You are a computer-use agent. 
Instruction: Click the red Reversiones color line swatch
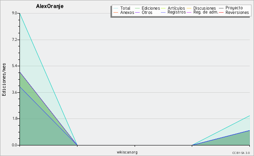(221, 12)
